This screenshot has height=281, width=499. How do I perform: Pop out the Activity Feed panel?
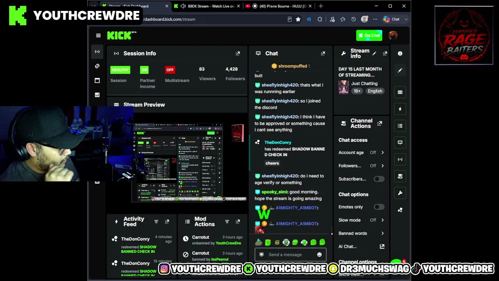coord(167,222)
